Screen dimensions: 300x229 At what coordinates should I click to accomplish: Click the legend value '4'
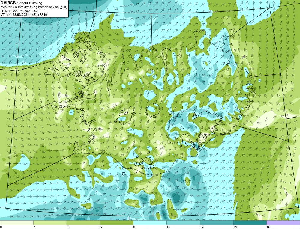point(67,227)
